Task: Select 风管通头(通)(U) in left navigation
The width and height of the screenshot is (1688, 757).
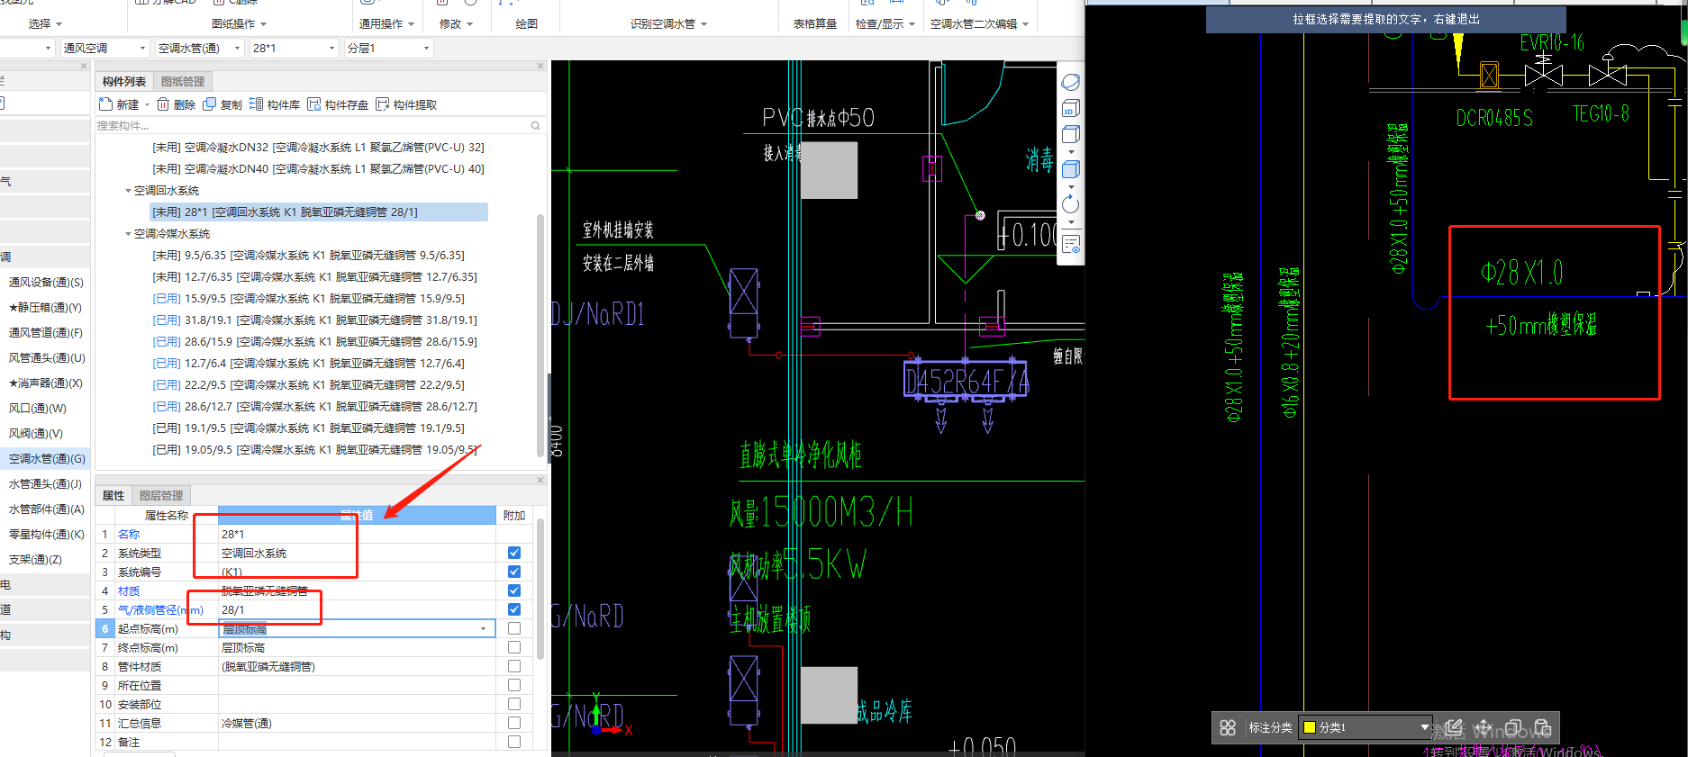Action: pos(45,358)
